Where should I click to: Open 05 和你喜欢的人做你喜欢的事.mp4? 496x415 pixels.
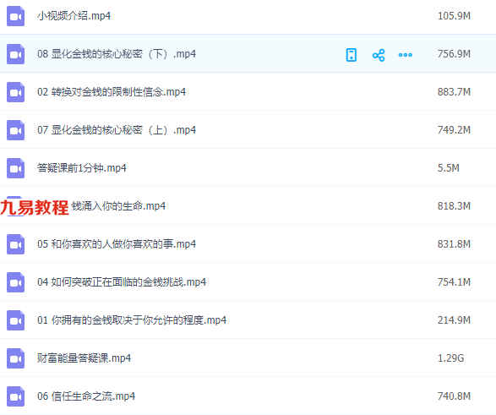click(x=117, y=244)
